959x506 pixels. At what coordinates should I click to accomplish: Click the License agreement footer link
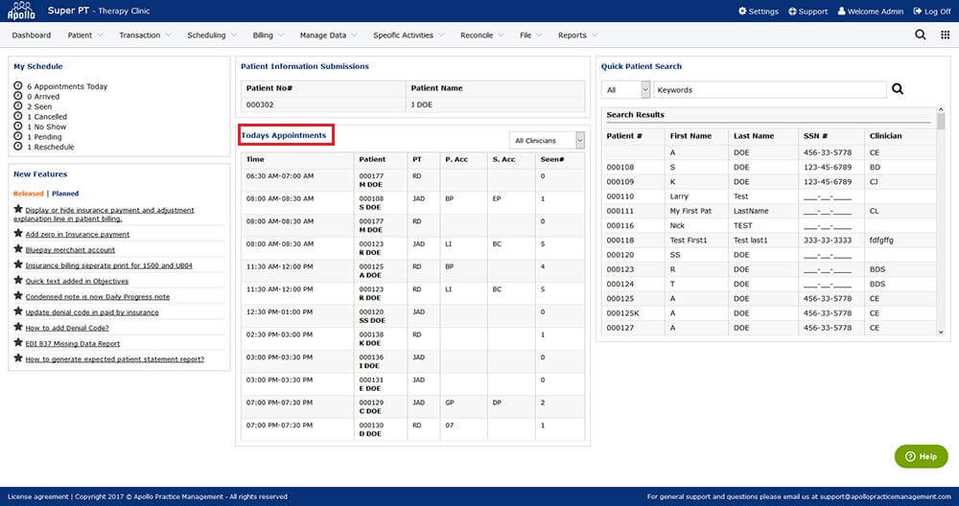38,496
